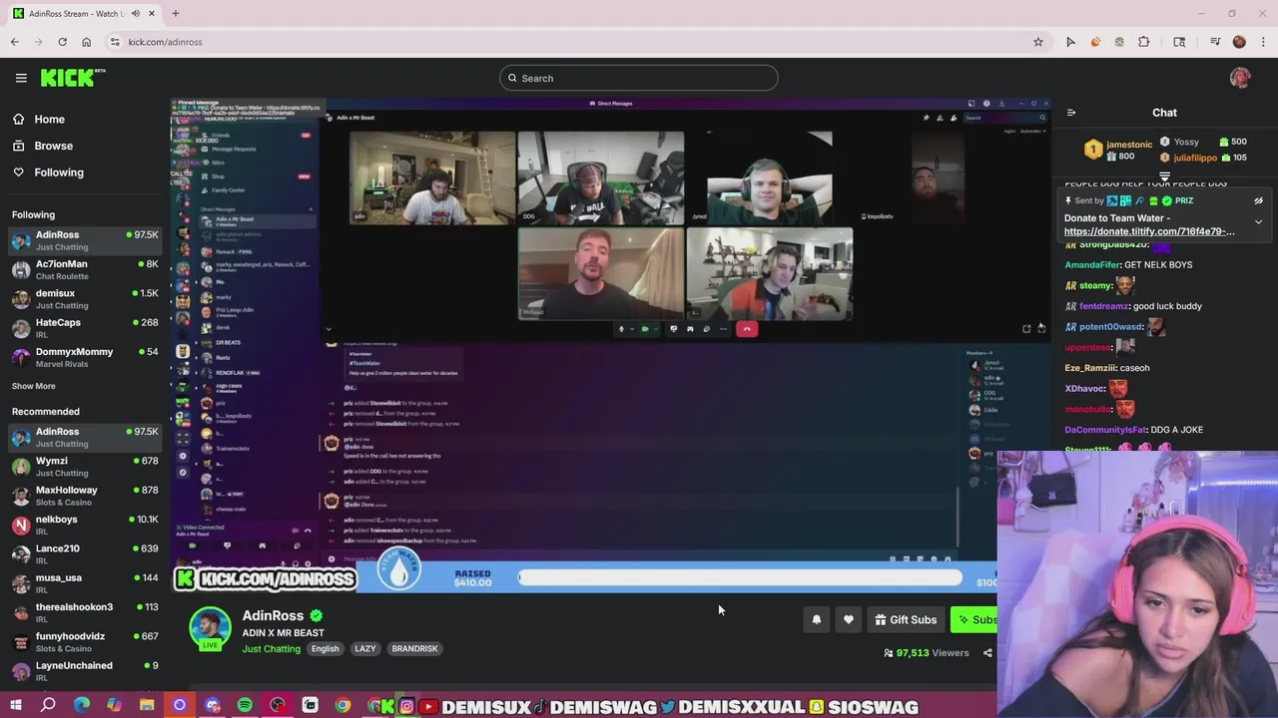Click the green Subscribe button

point(974,619)
